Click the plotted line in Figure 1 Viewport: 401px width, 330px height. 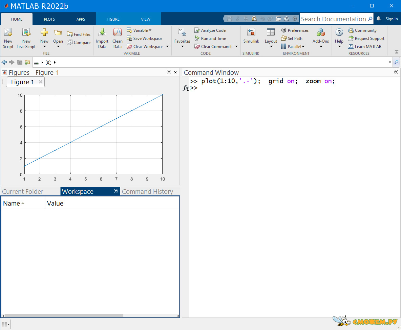[x=93, y=131]
